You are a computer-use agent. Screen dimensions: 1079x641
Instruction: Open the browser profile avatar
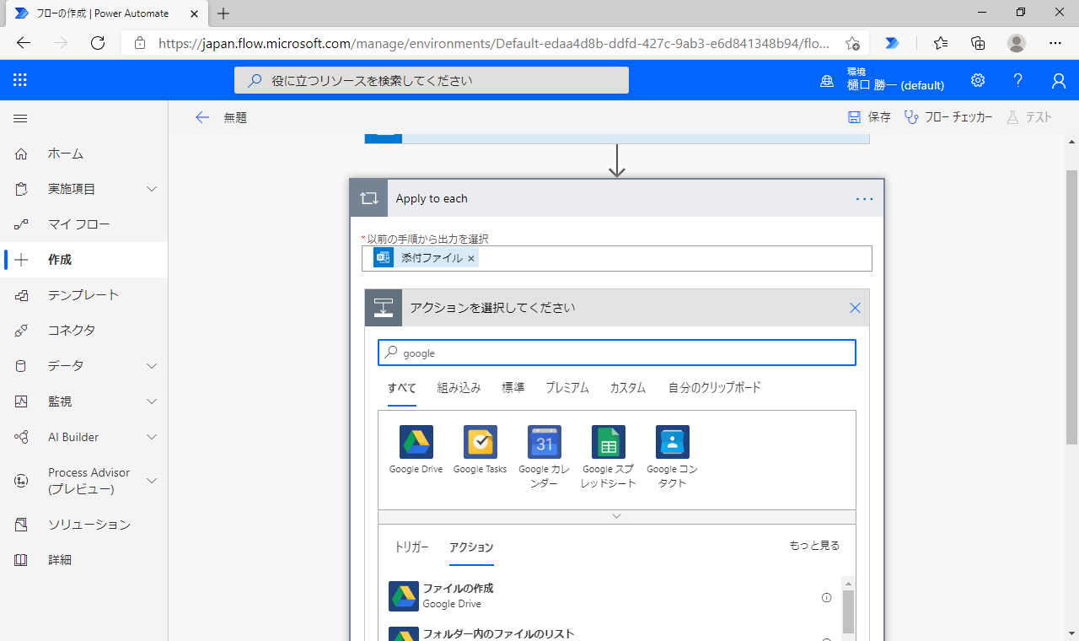(x=1017, y=43)
